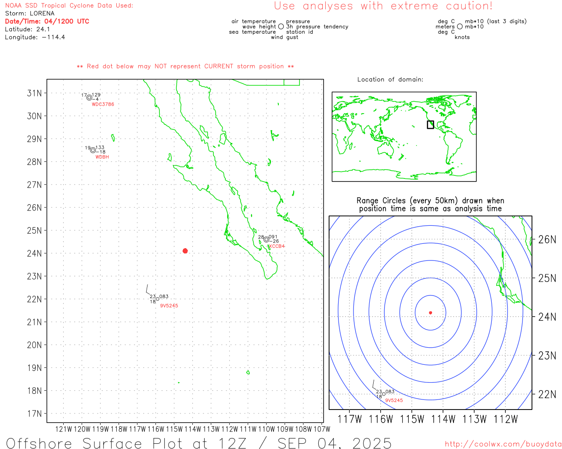
Task: Click the "knots" units label
Action: (462, 37)
